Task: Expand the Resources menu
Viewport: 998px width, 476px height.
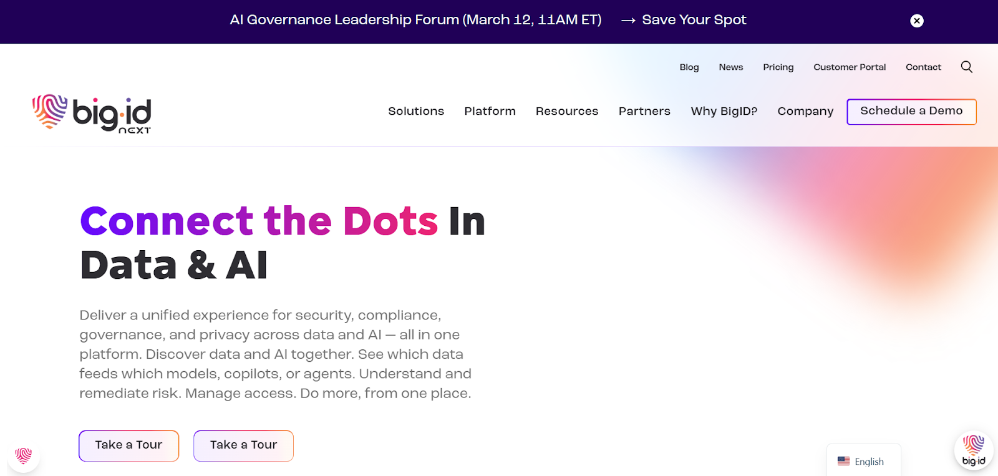Action: [567, 111]
